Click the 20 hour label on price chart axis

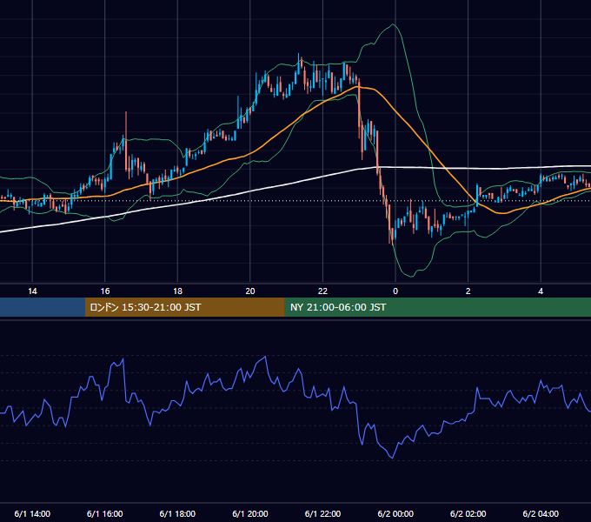tap(250, 291)
